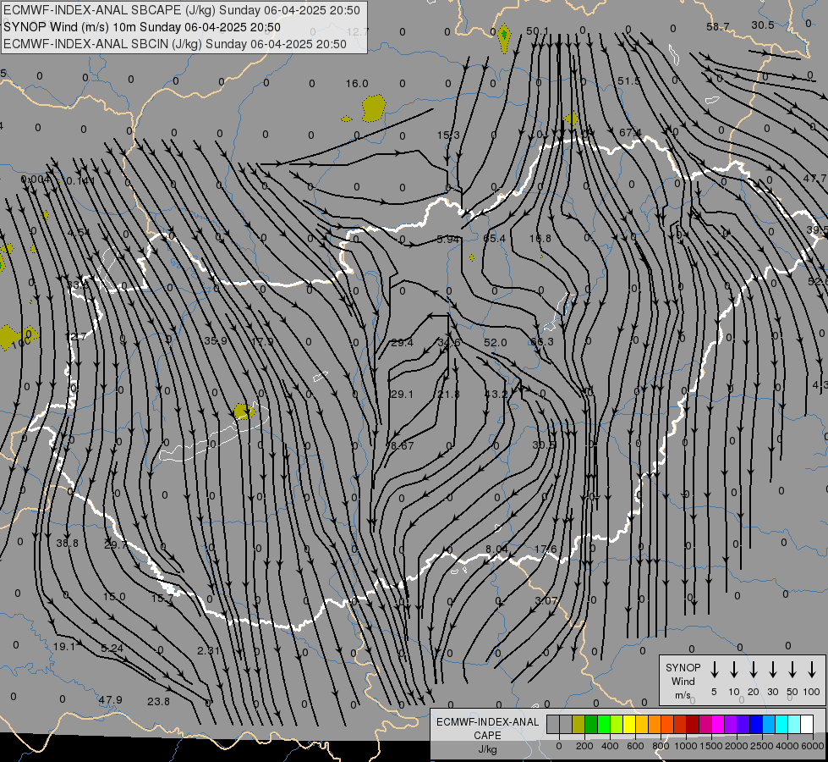Click the 1000 tick label on CAPE scale
Viewport: 828px width, 762px height.
686,746
